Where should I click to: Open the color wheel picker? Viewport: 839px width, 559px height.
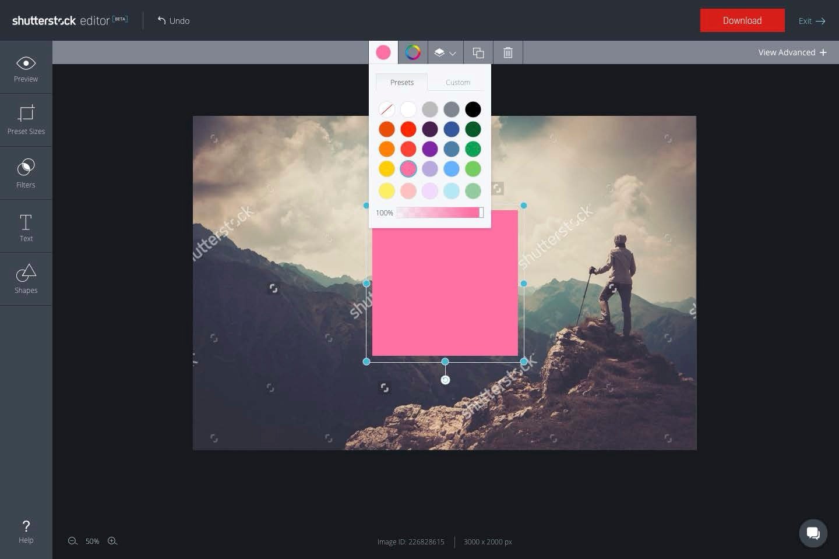point(413,52)
